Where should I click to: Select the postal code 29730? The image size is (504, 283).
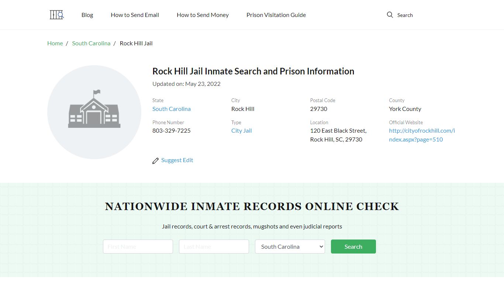(x=319, y=109)
